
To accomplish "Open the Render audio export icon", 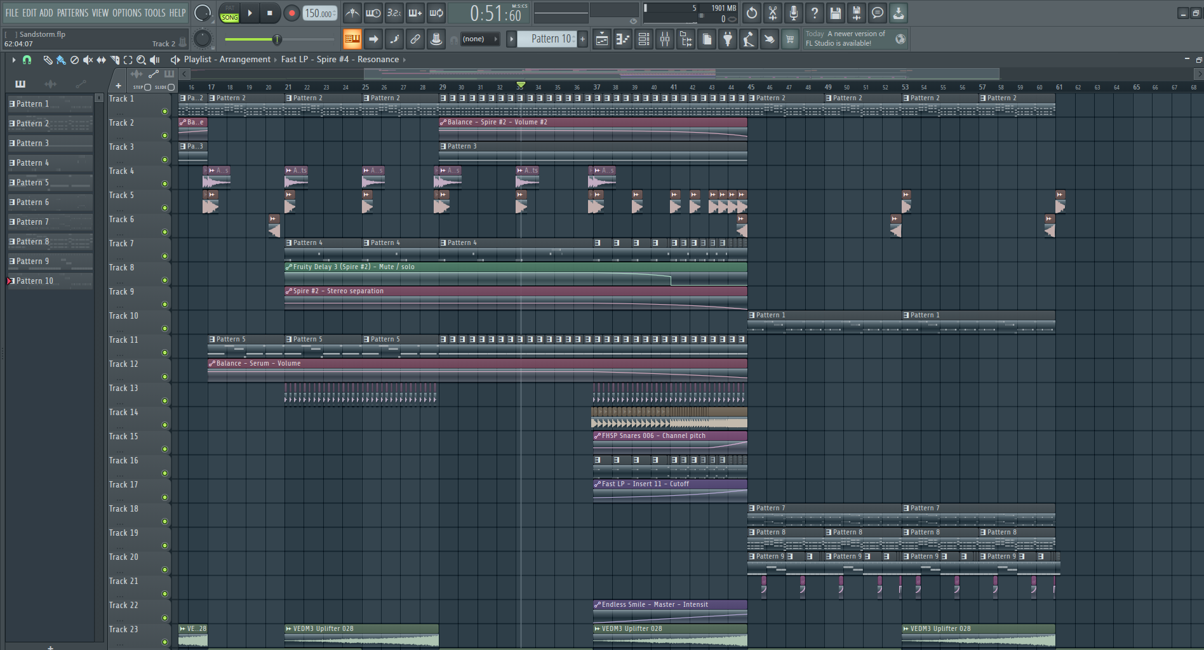I will tap(857, 13).
